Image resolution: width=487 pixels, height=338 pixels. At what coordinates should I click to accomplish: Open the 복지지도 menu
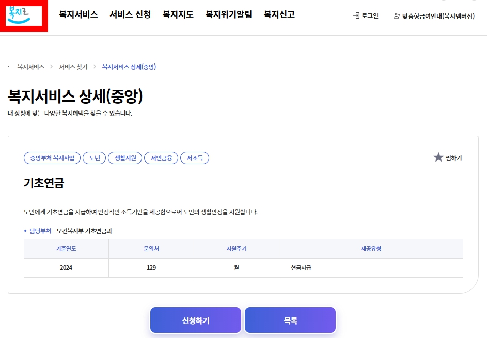coord(178,14)
